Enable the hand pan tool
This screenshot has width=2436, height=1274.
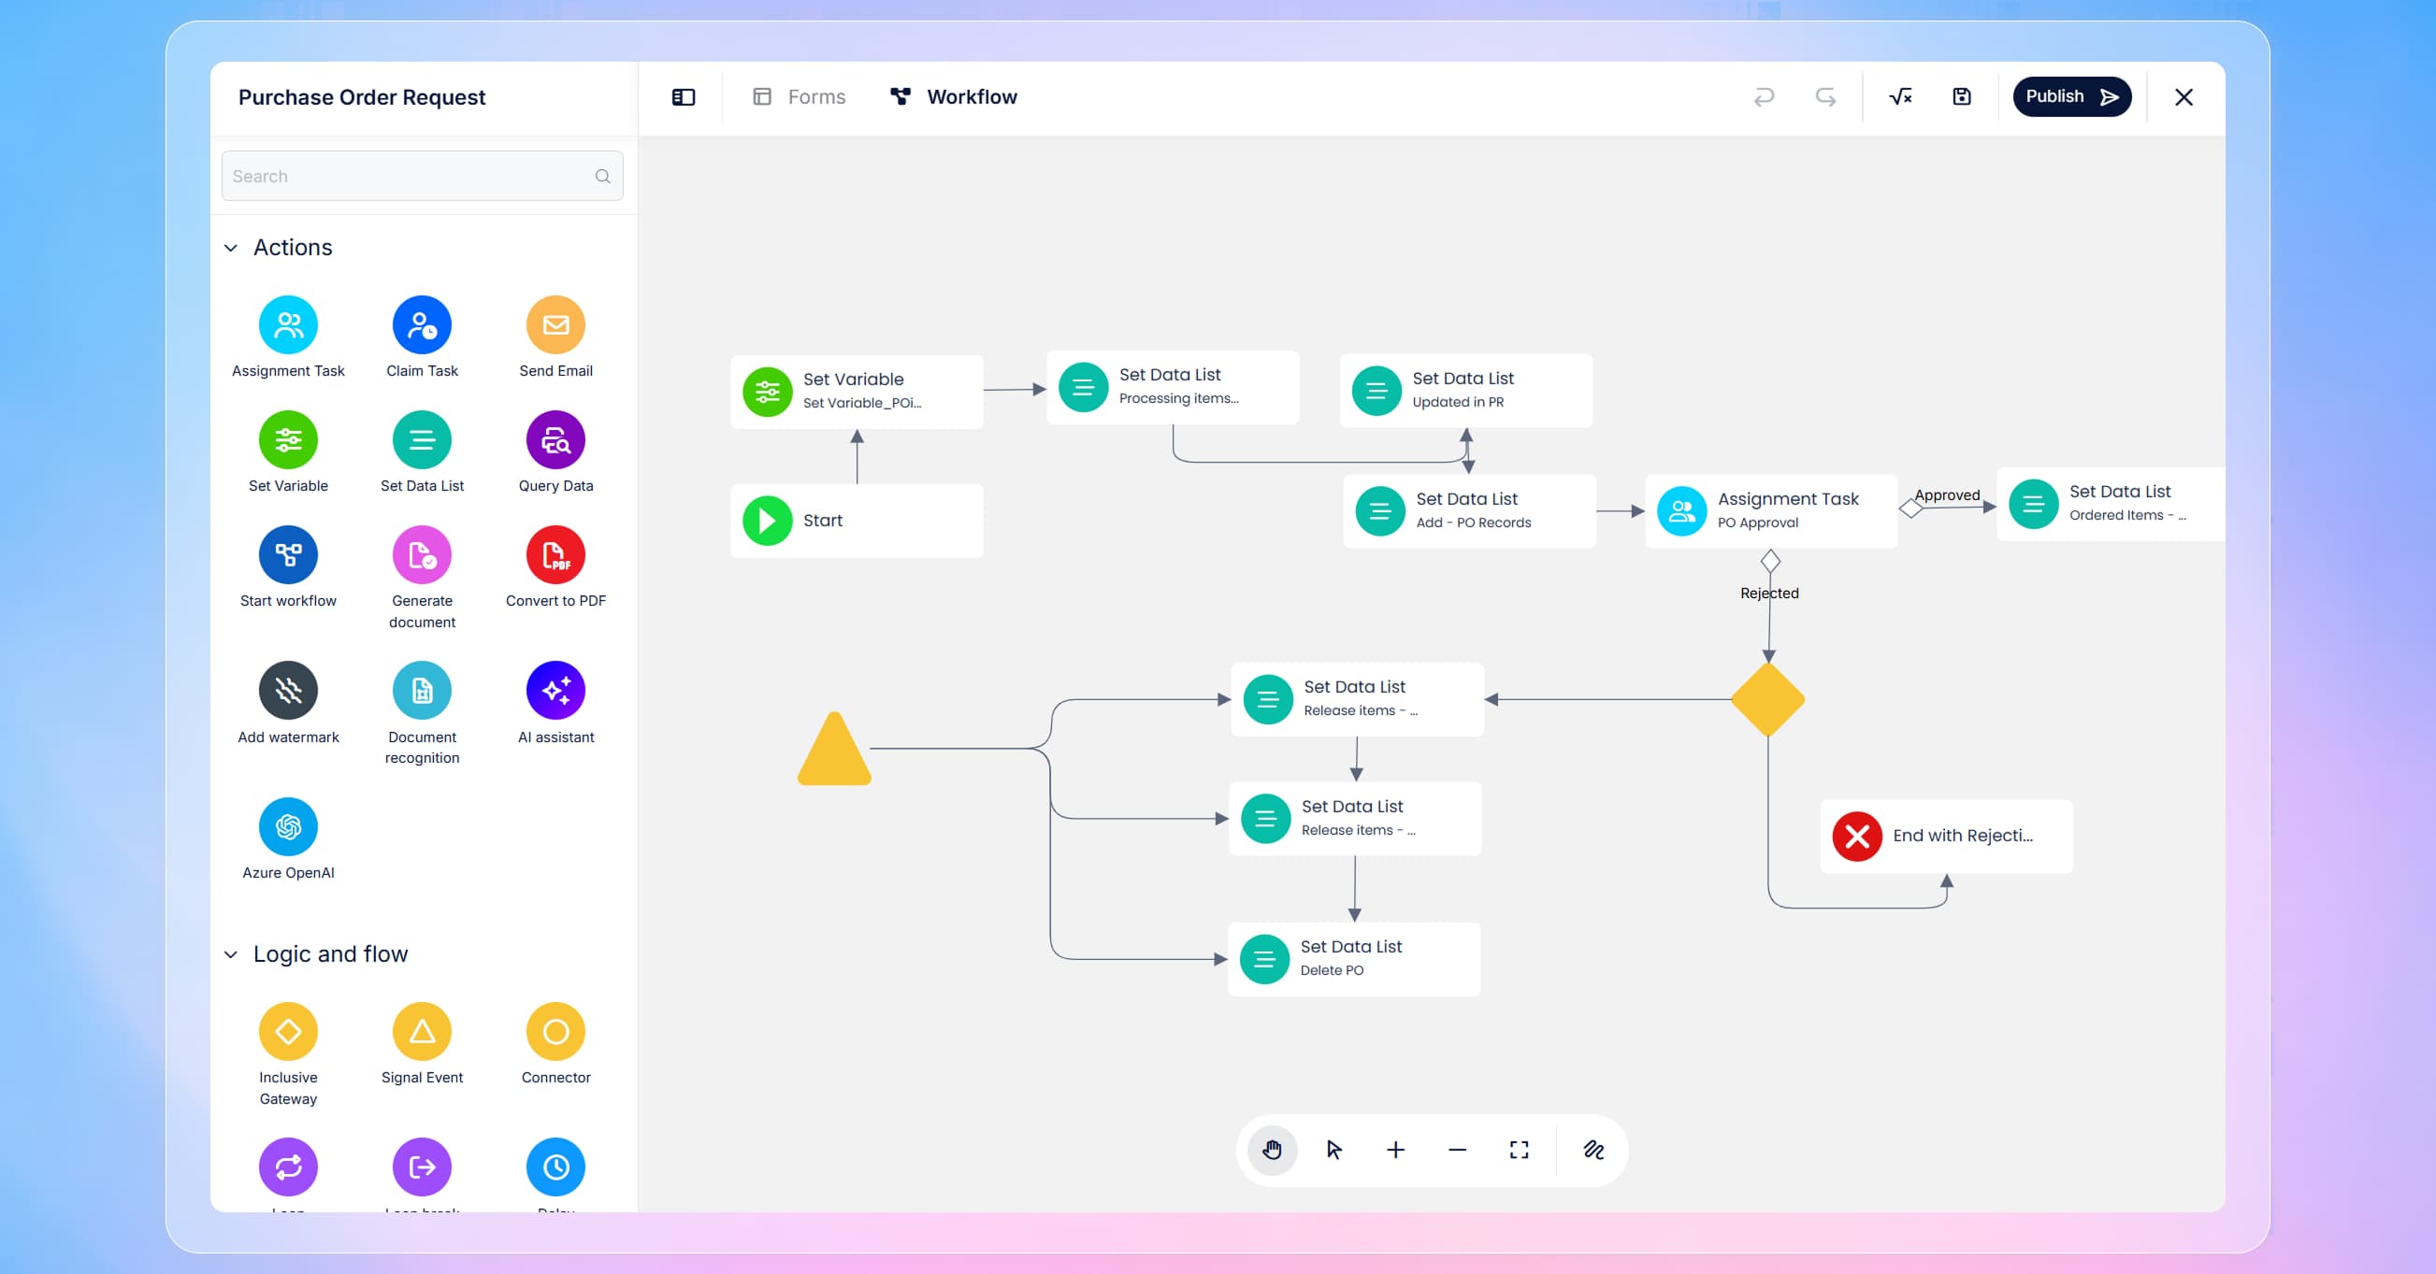pos(1272,1151)
